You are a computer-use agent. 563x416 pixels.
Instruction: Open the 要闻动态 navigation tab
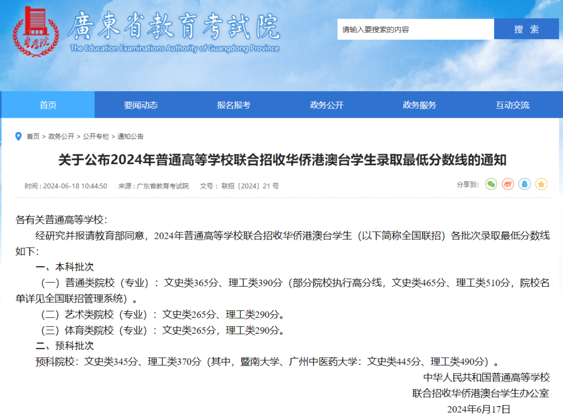[141, 105]
